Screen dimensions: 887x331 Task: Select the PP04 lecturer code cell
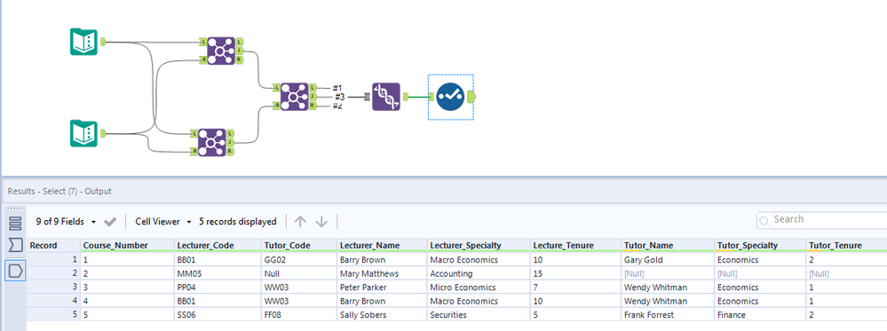coord(218,288)
